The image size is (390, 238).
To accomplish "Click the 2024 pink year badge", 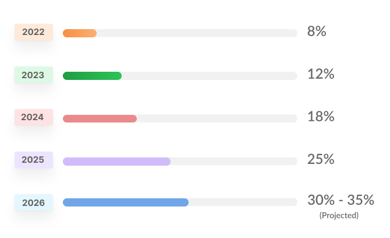I will 34,117.
